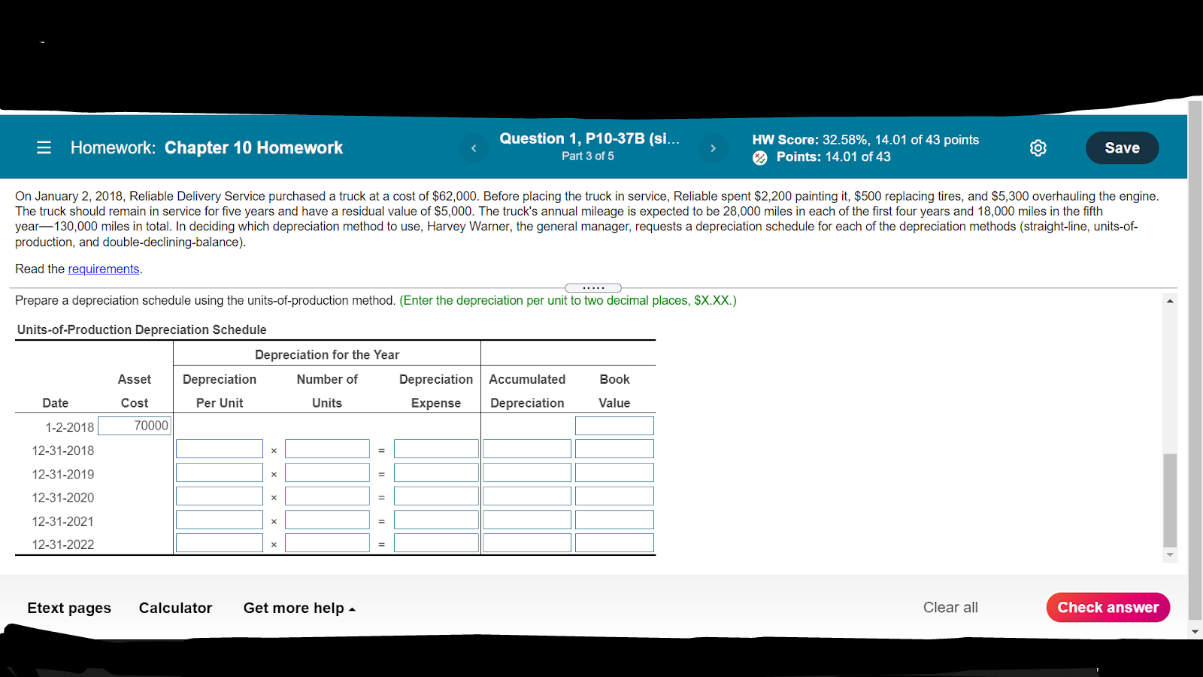Open Etext pages
Screen dimensions: 1203x677
(68, 608)
